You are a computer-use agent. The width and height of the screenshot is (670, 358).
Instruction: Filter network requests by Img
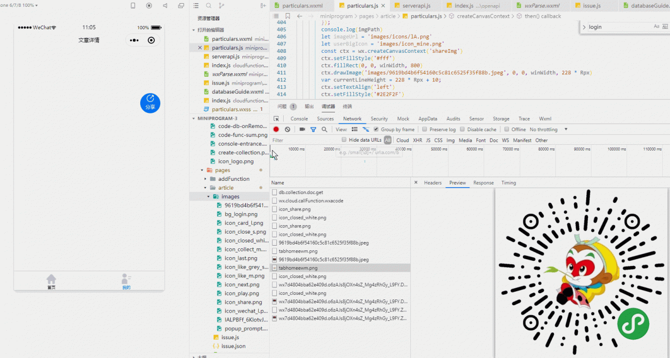(450, 140)
